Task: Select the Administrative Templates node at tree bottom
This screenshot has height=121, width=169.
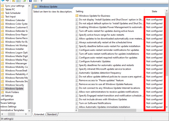Action: coord(12,110)
